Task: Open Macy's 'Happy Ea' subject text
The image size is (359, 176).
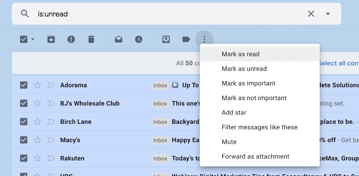Action: [x=186, y=140]
